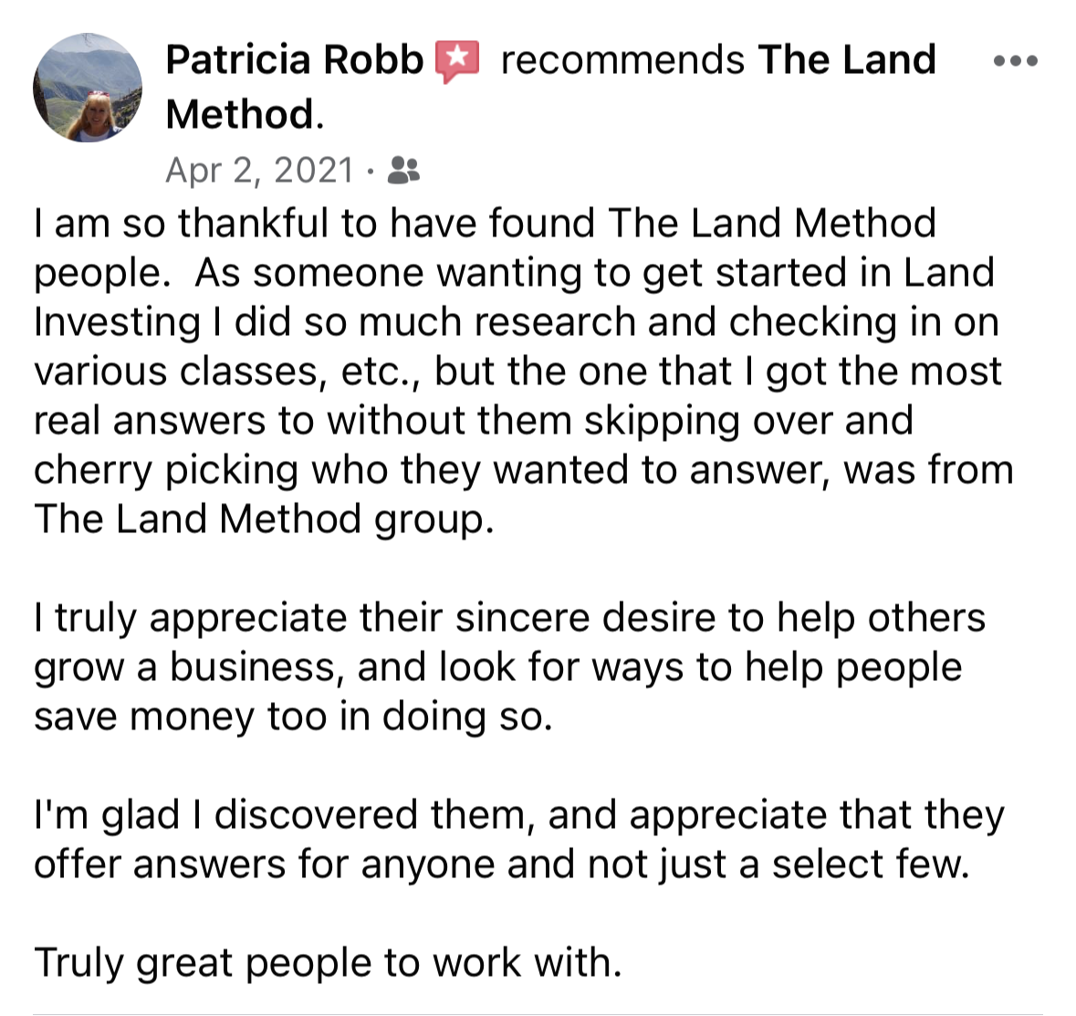Click the word "recommends" in the header
The width and height of the screenshot is (1076, 1016).
622,60
